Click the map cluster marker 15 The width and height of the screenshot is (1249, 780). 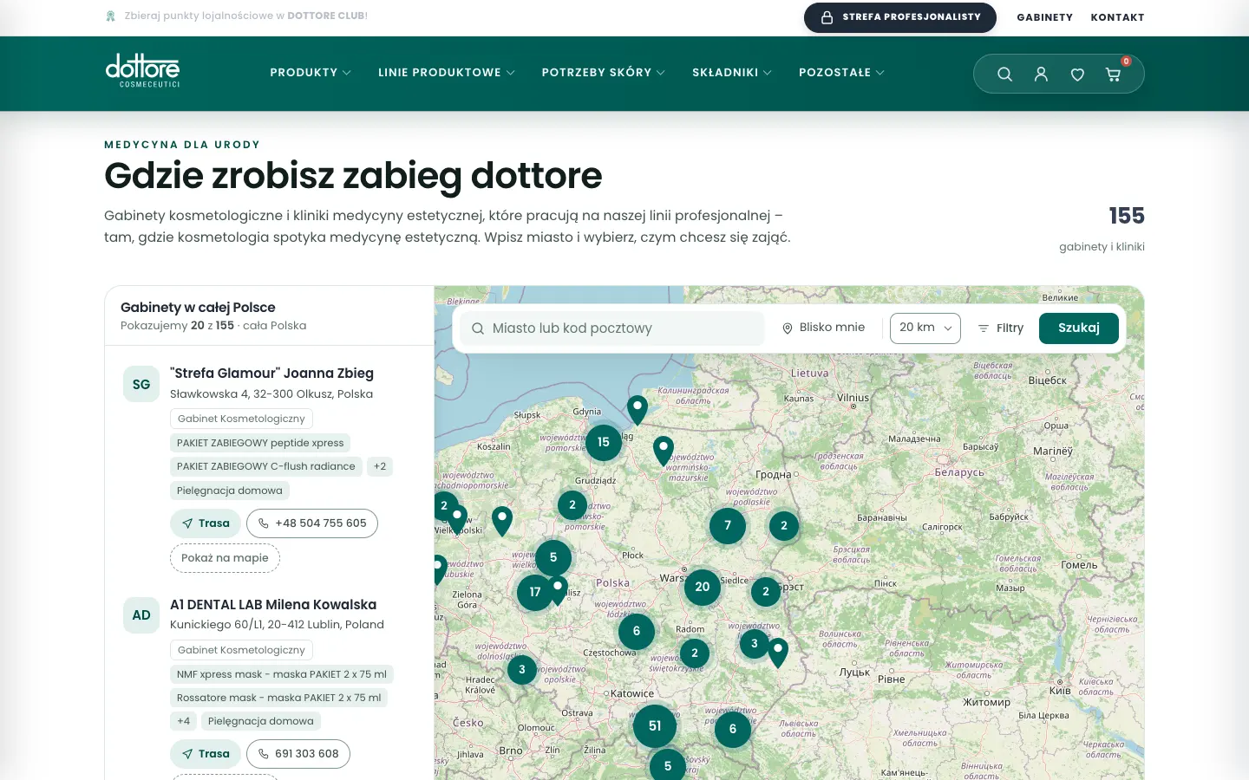[x=604, y=442]
